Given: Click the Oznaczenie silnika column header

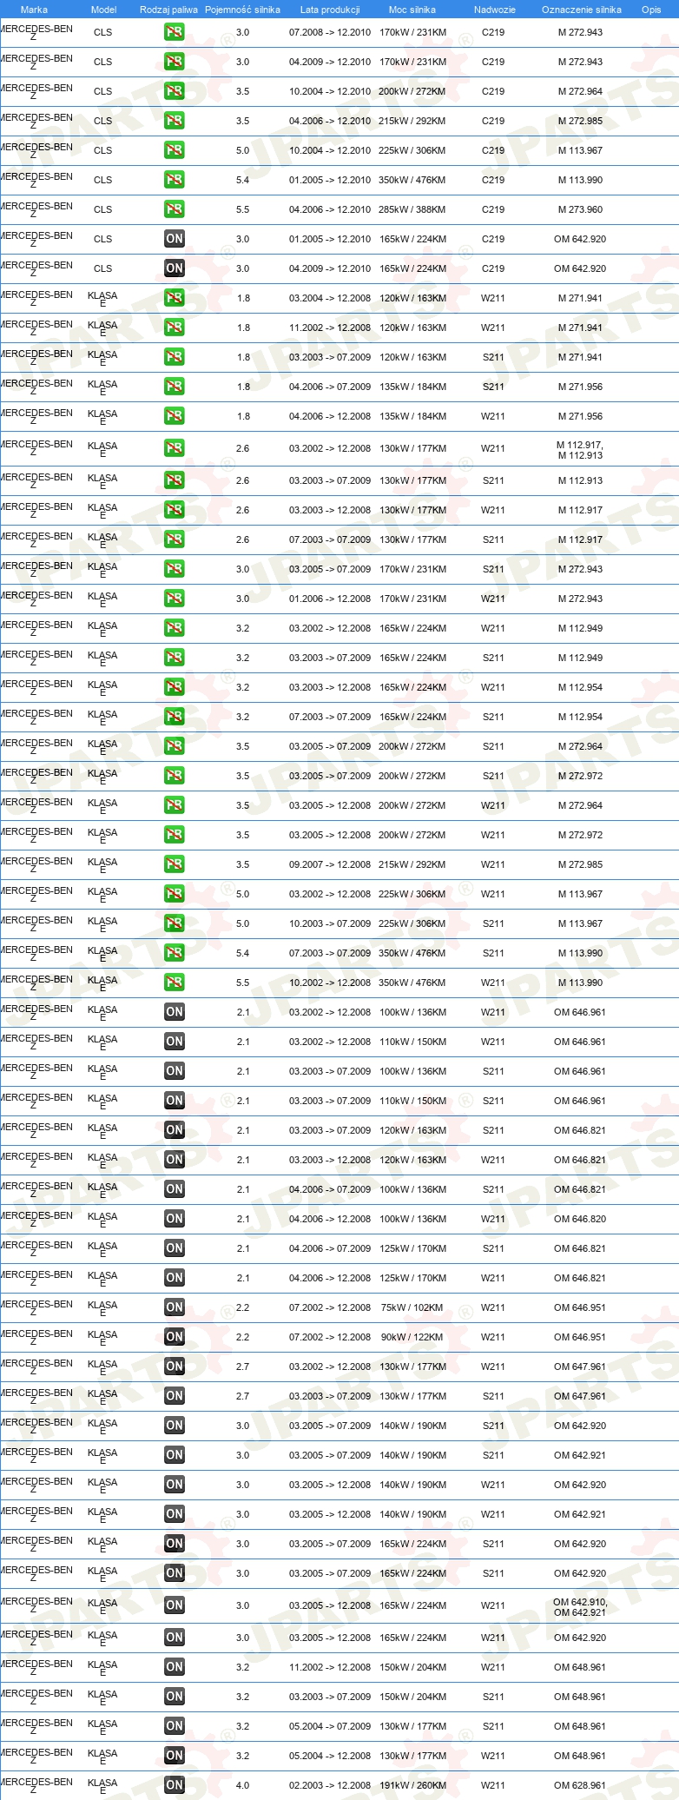Looking at the screenshot, I should click(x=581, y=10).
